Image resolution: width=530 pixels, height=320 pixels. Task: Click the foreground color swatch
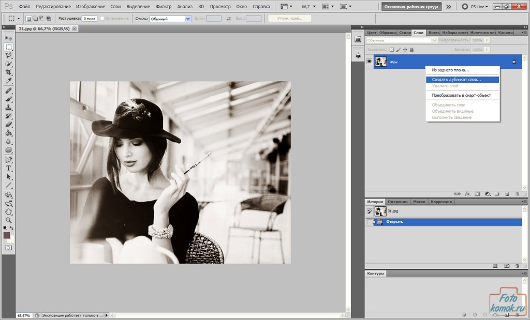(x=7, y=236)
